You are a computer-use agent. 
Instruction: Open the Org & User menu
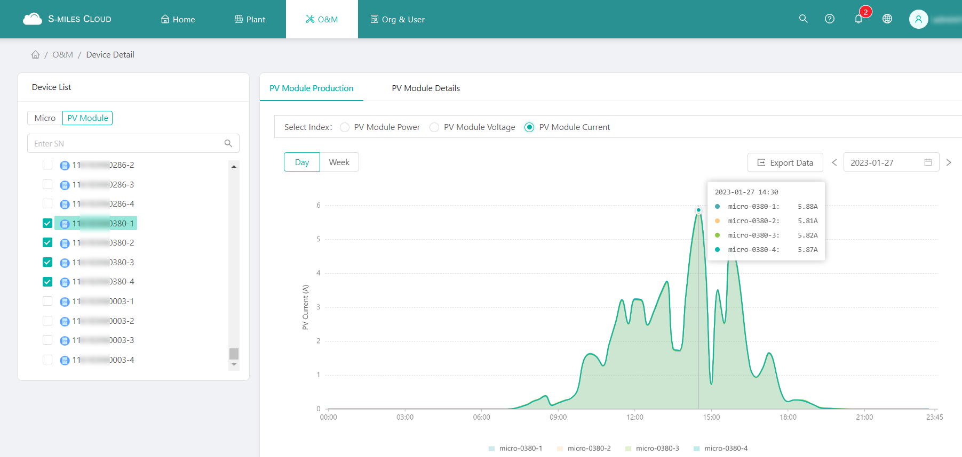397,19
